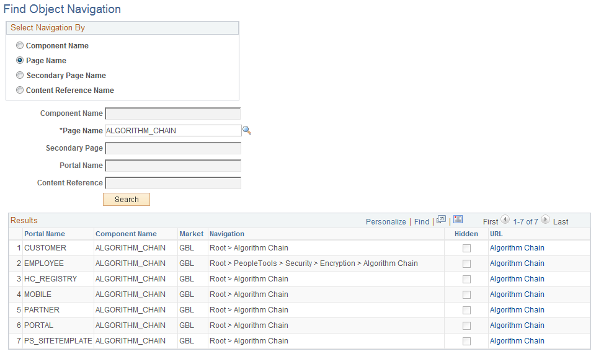
Task: Sort by Navigation column header
Action: tap(227, 234)
